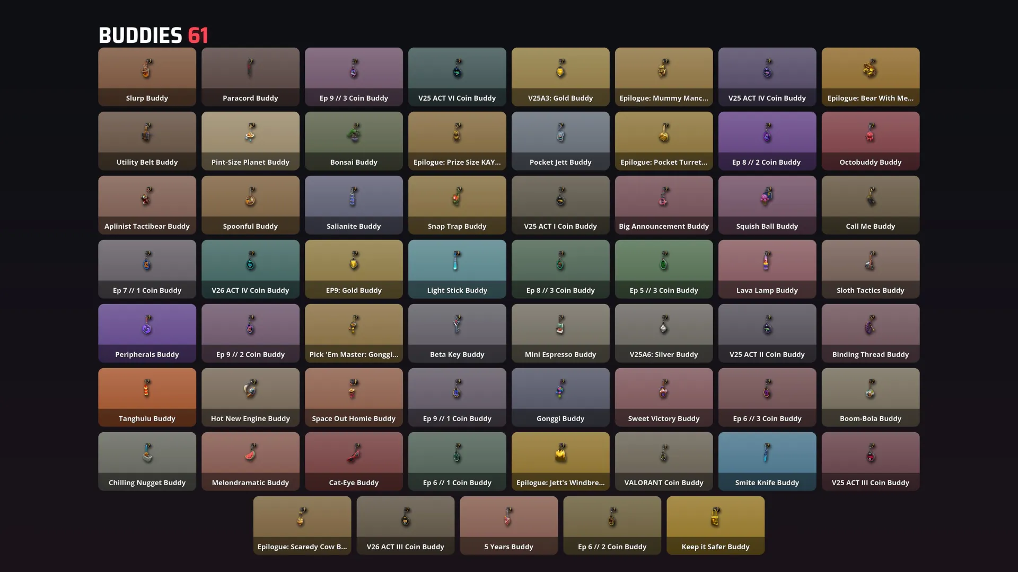Choose the Smite Knife Buddy icon
The width and height of the screenshot is (1018, 572).
(767, 453)
